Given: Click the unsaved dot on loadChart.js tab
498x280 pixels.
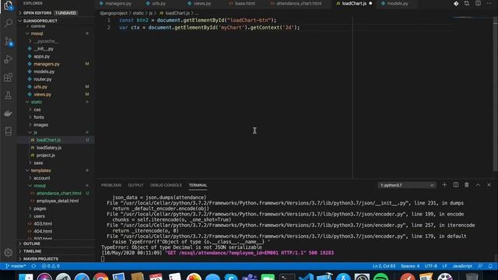Looking at the screenshot, I should coord(370,3).
